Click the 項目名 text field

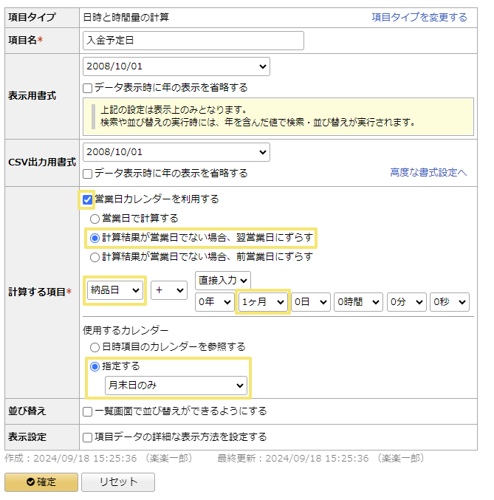193,41
